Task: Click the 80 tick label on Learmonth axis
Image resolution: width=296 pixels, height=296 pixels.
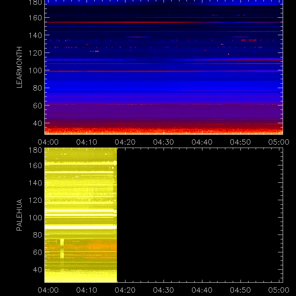Action: (x=37, y=88)
